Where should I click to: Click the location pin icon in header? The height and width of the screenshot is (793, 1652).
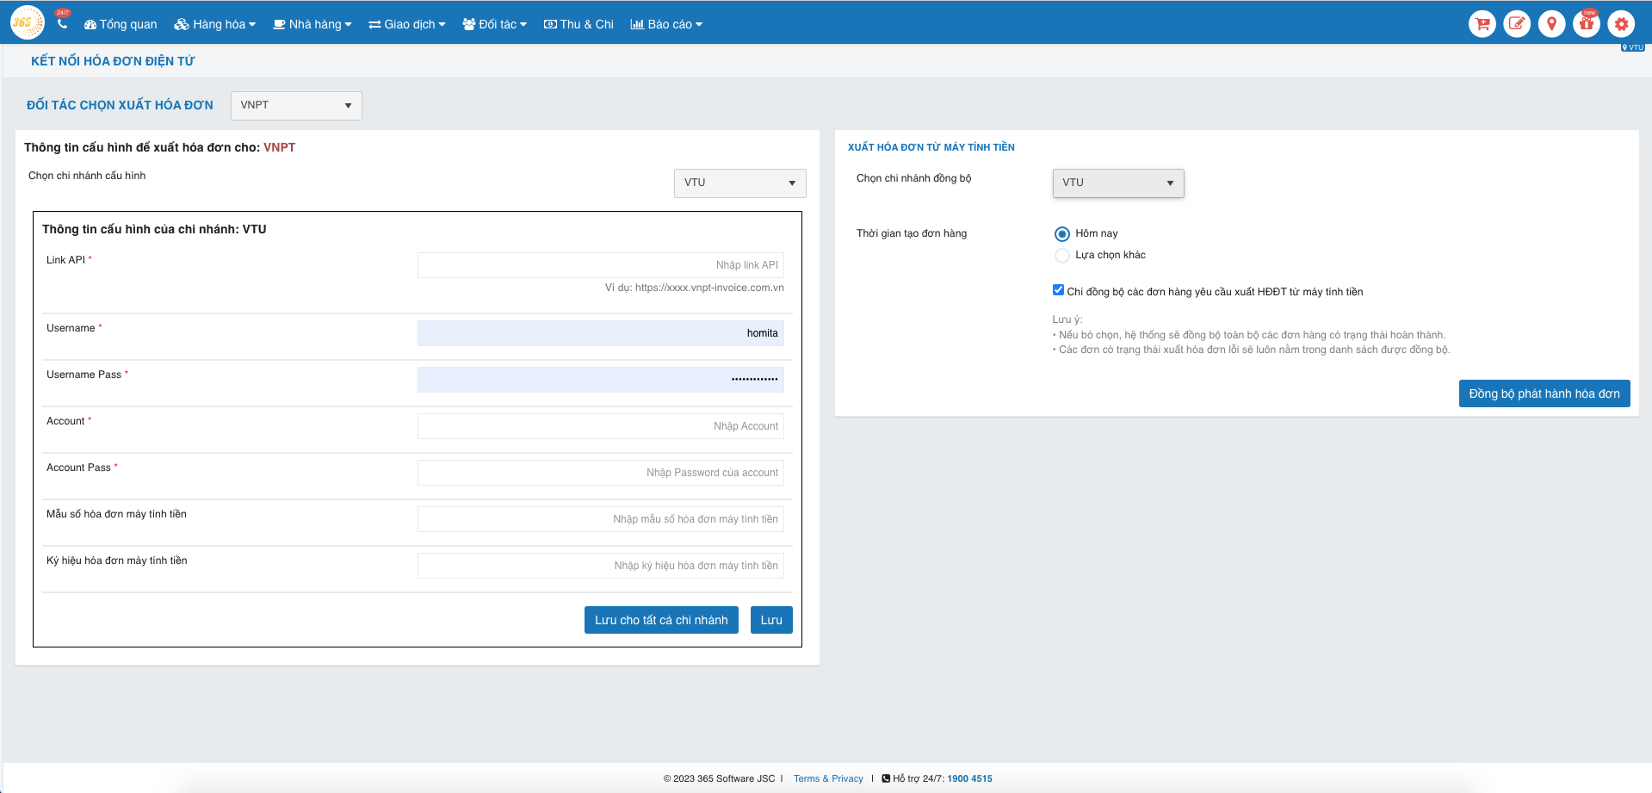coord(1551,24)
